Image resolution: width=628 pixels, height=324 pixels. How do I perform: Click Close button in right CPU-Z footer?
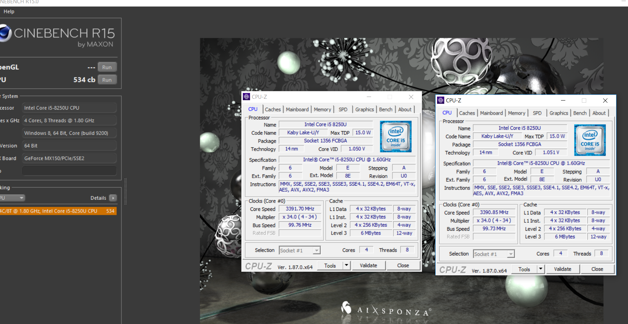tap(597, 269)
